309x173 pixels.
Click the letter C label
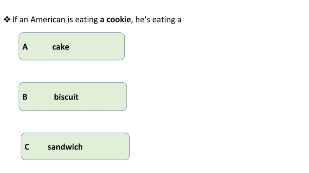pos(27,147)
